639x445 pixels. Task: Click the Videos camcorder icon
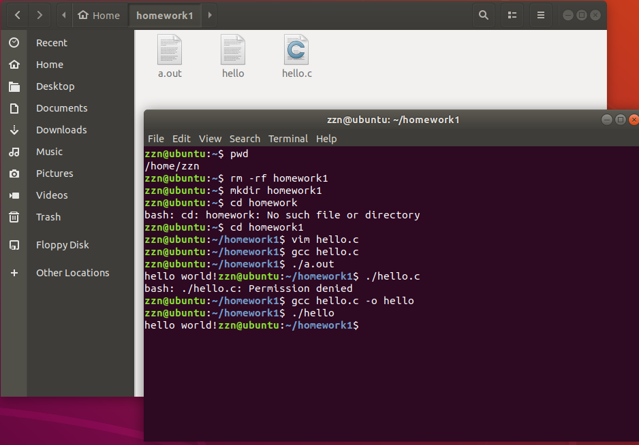coord(14,195)
